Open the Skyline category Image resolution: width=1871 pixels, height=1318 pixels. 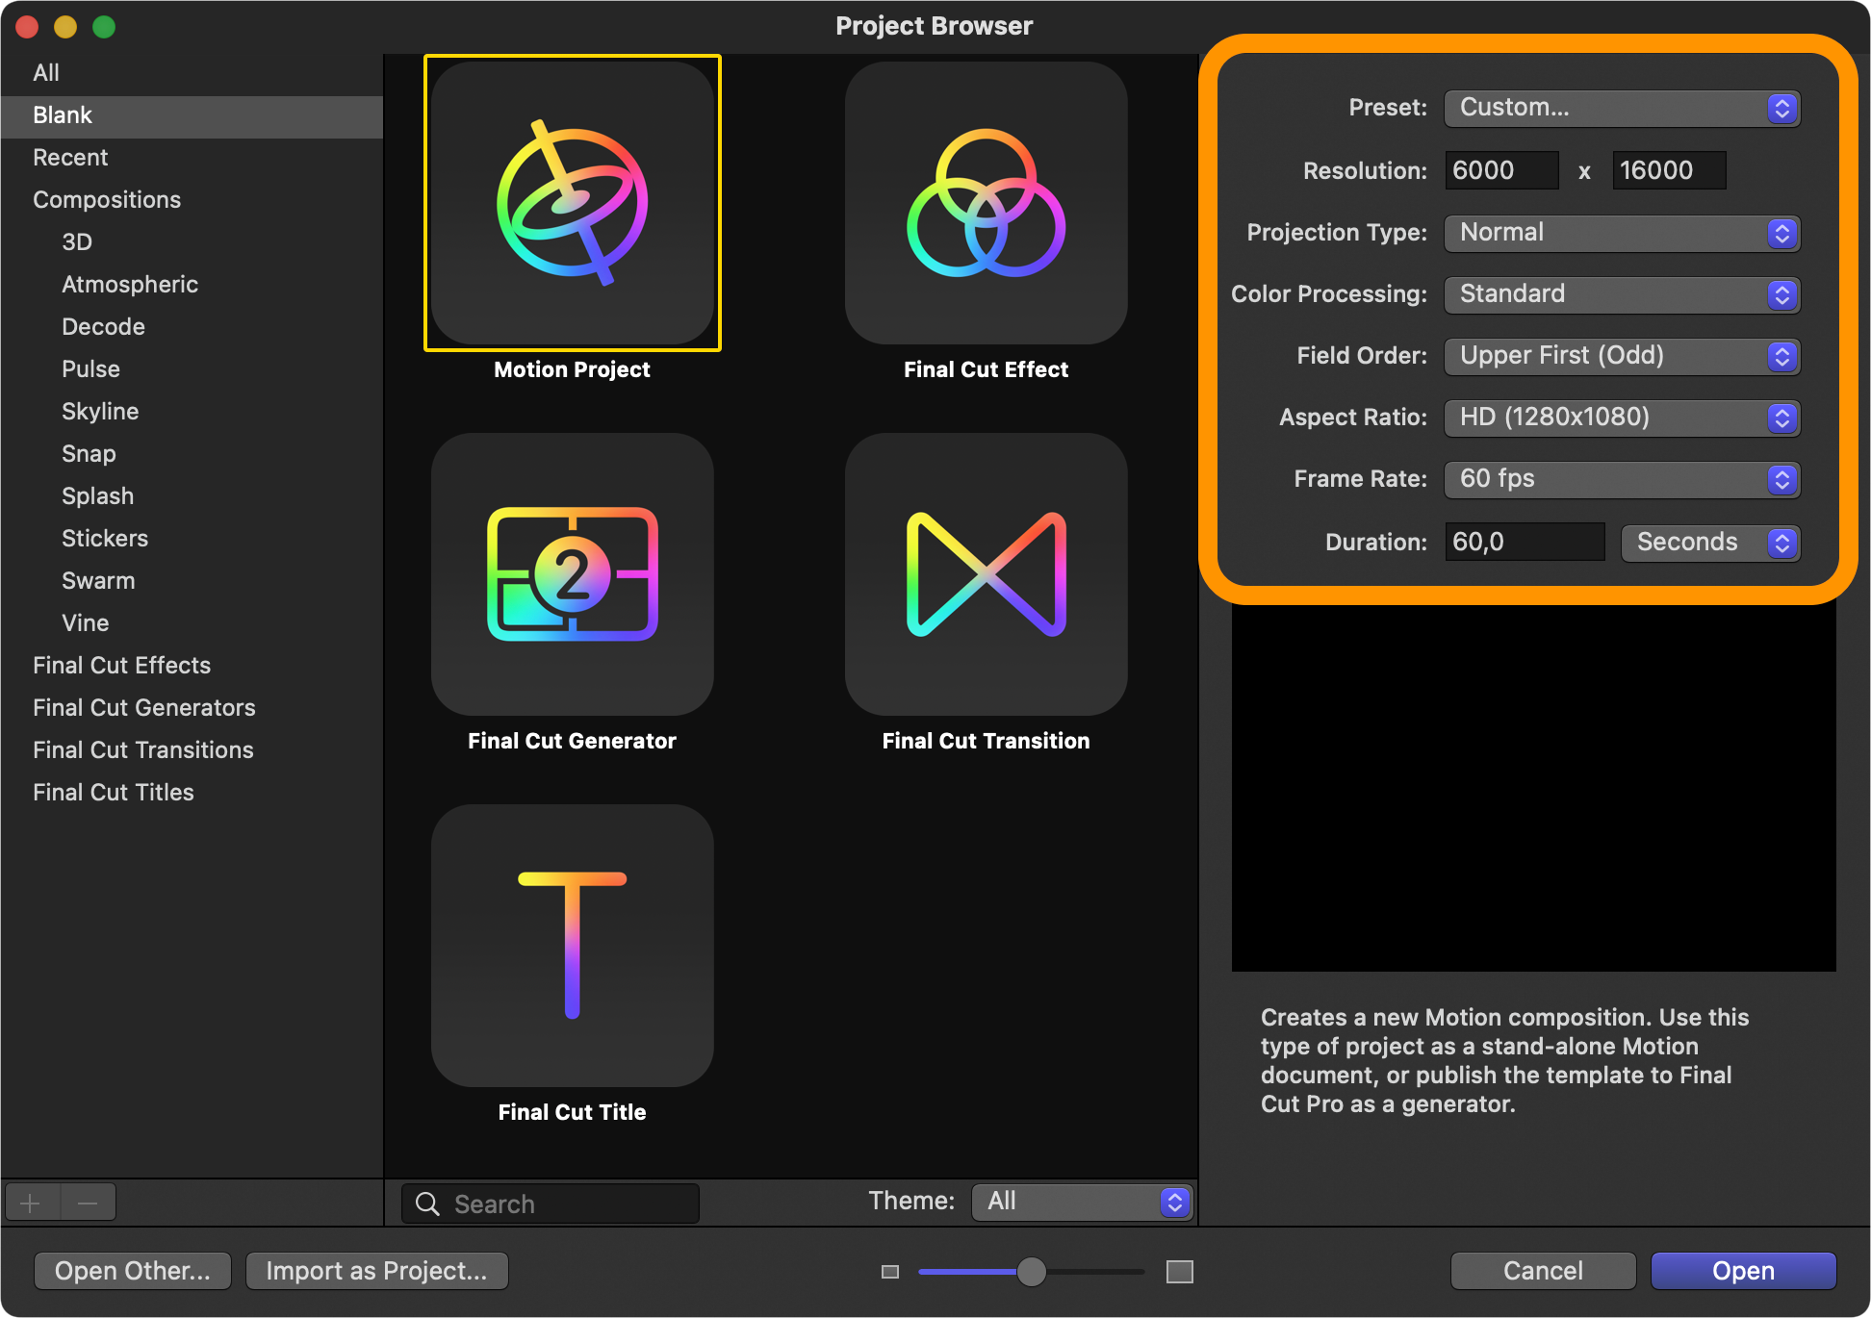coord(192,412)
